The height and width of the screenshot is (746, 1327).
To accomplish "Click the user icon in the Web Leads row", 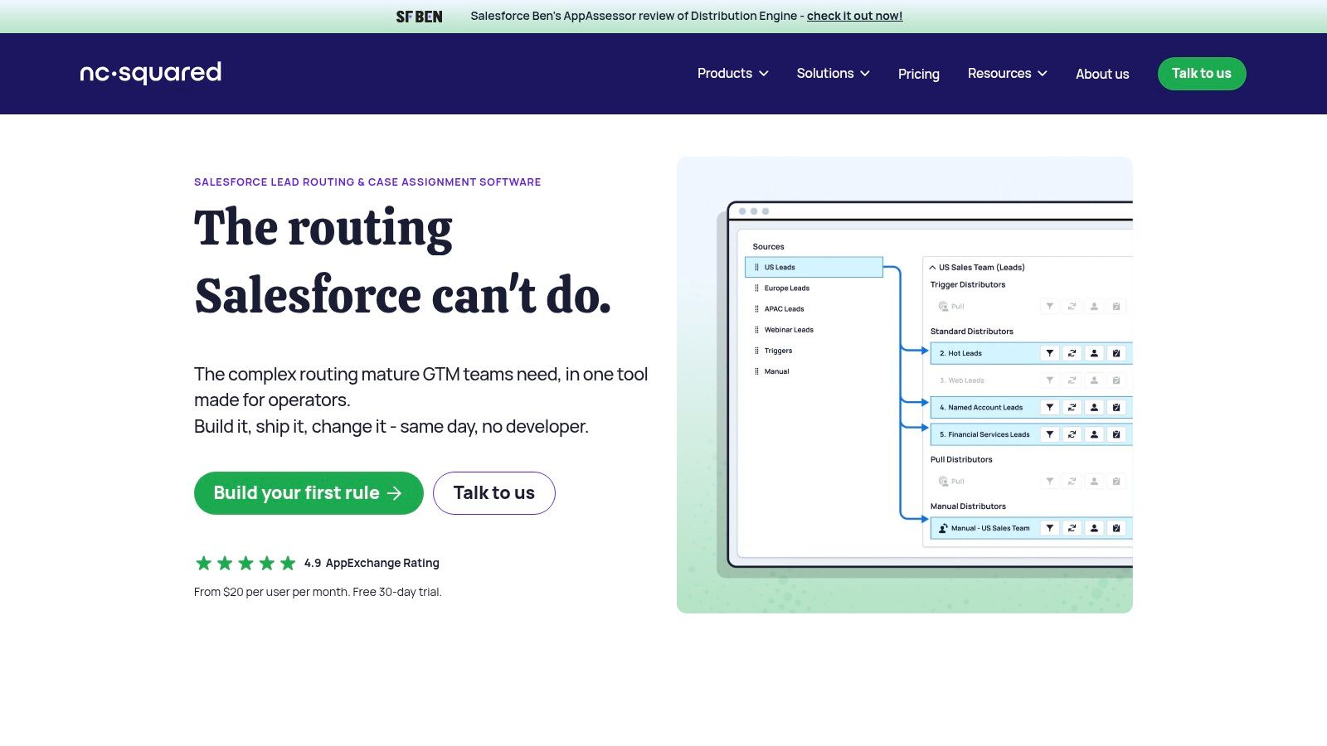I will coord(1095,380).
